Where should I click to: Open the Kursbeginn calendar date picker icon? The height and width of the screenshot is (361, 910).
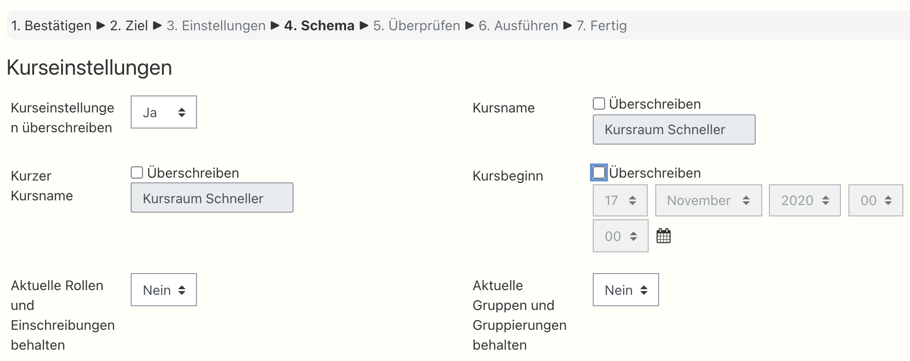[x=663, y=236]
